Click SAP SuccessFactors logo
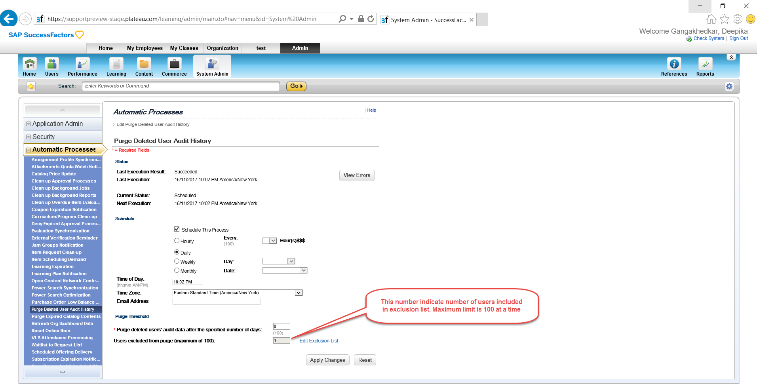 [46, 35]
